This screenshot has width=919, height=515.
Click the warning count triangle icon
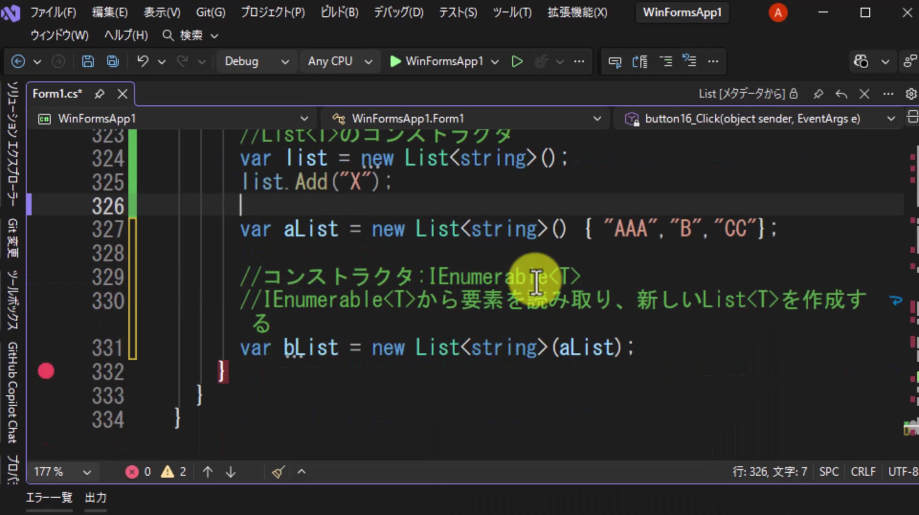[x=167, y=472]
